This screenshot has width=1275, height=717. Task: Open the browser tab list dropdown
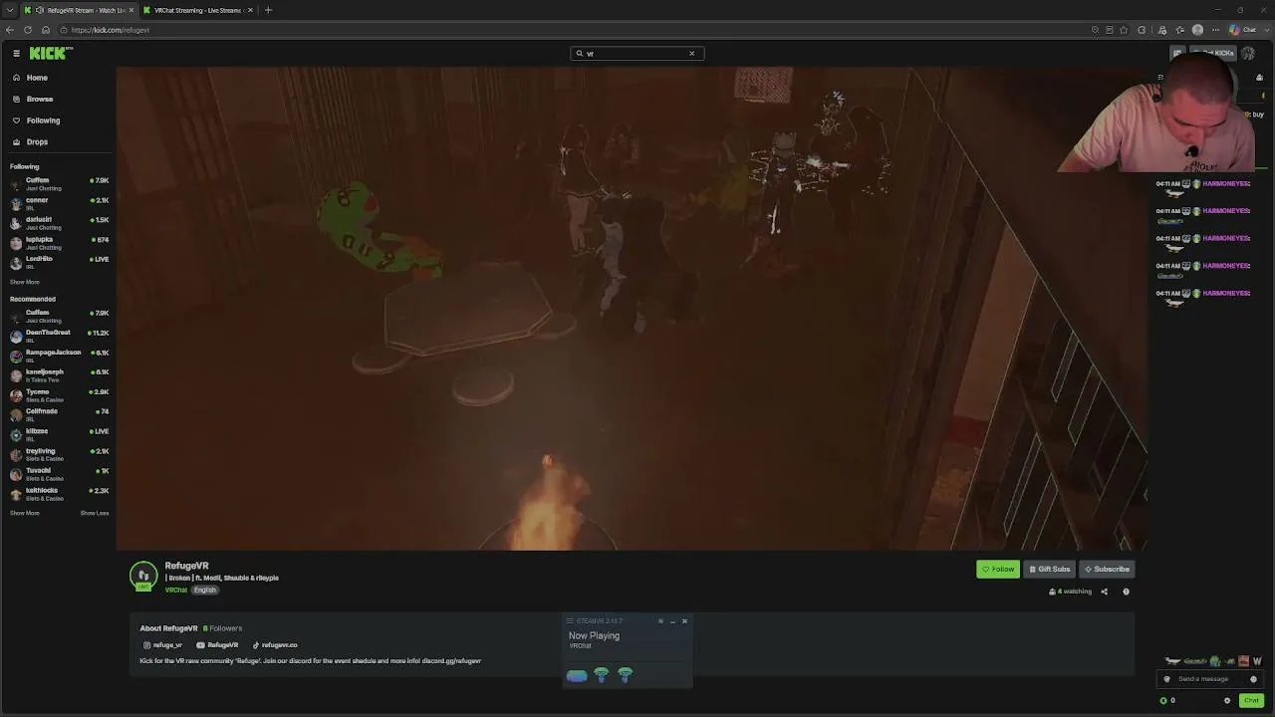coord(9,10)
